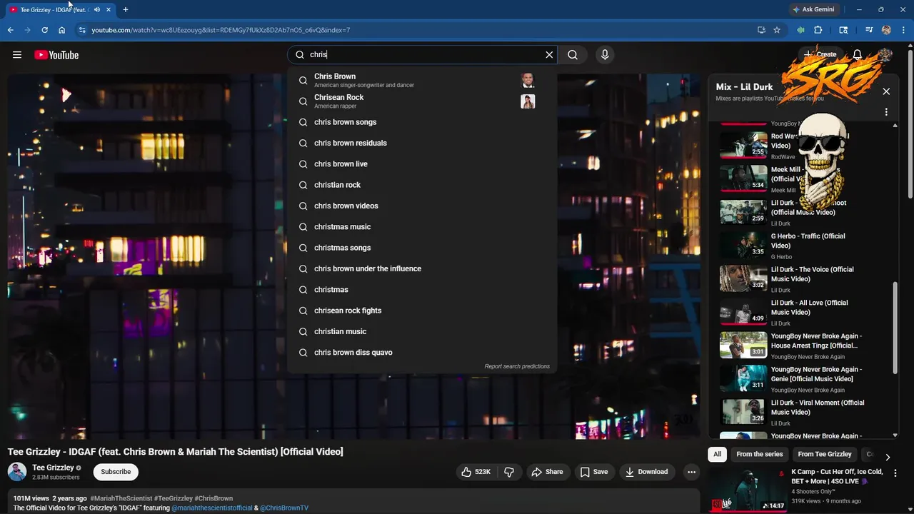Save the video to a playlist
Image resolution: width=914 pixels, height=514 pixels.
[x=594, y=472]
